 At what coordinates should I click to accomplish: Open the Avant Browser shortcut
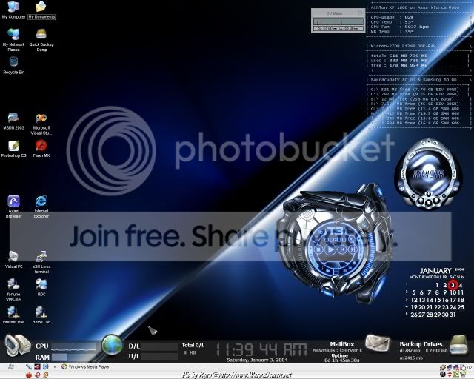pyautogui.click(x=13, y=207)
